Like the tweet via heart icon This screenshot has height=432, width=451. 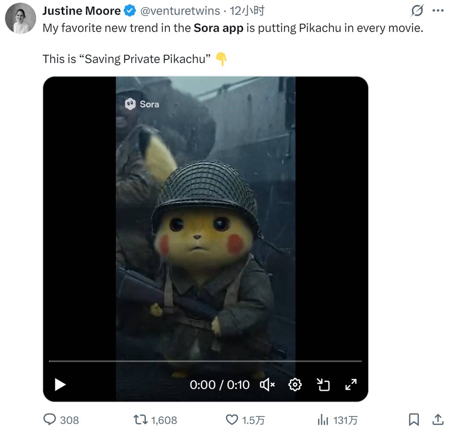pyautogui.click(x=232, y=420)
